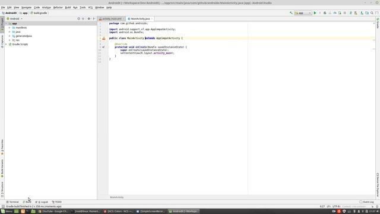The height and width of the screenshot is (214, 380).
Task: Toggle the Project side tool window
Action: [x=2, y=24]
